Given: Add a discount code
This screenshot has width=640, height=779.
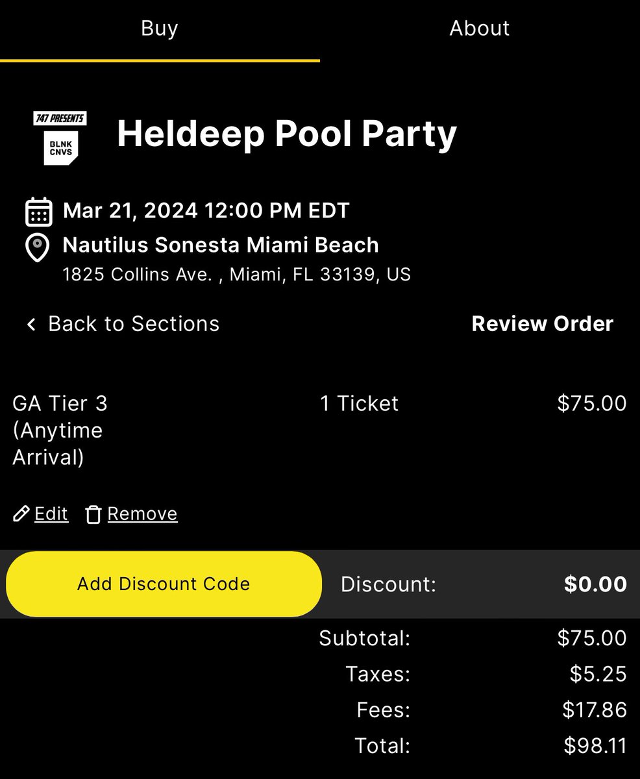Looking at the screenshot, I should (164, 584).
